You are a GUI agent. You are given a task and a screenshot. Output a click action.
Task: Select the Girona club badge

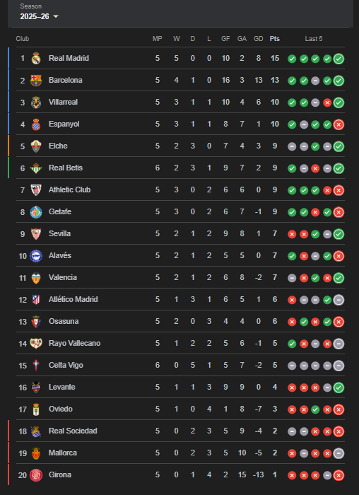pos(36,474)
